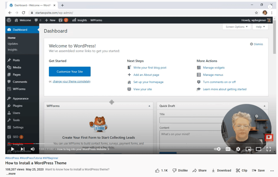Open Insights submenu under Dashboard

(x=12, y=50)
